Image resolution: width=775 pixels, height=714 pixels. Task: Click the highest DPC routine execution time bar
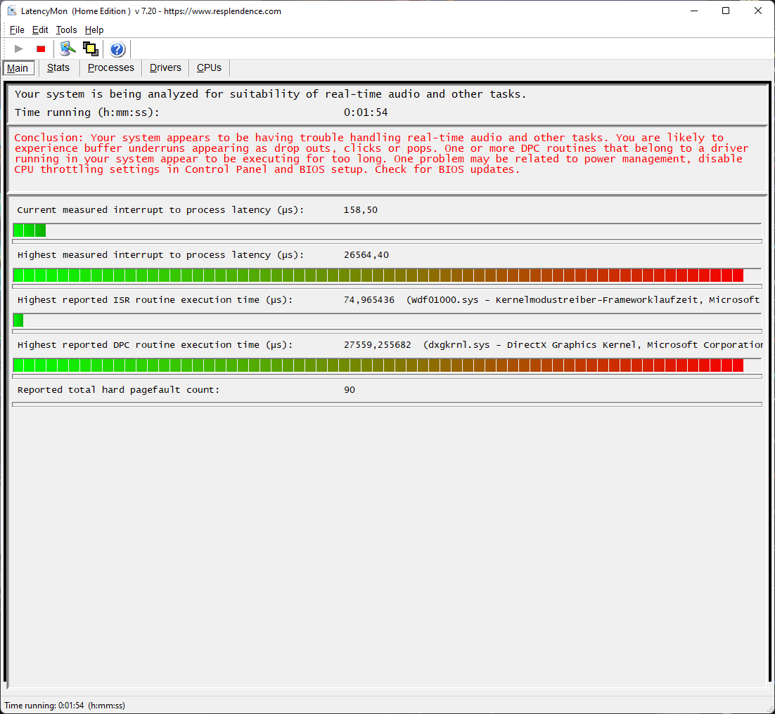click(387, 365)
